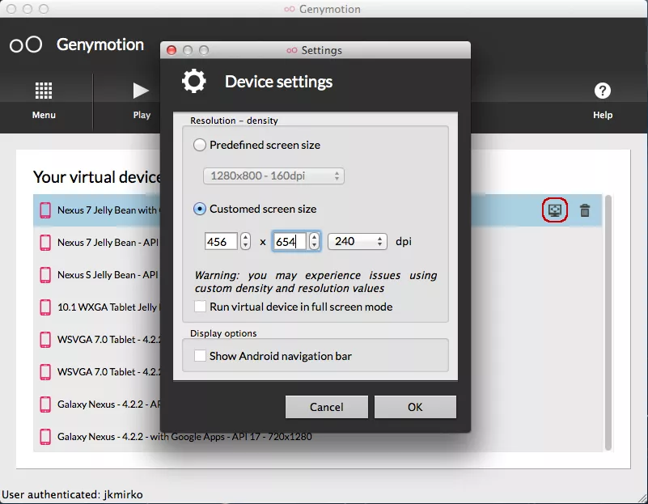Click the Cancel button
The width and height of the screenshot is (648, 504).
(327, 407)
